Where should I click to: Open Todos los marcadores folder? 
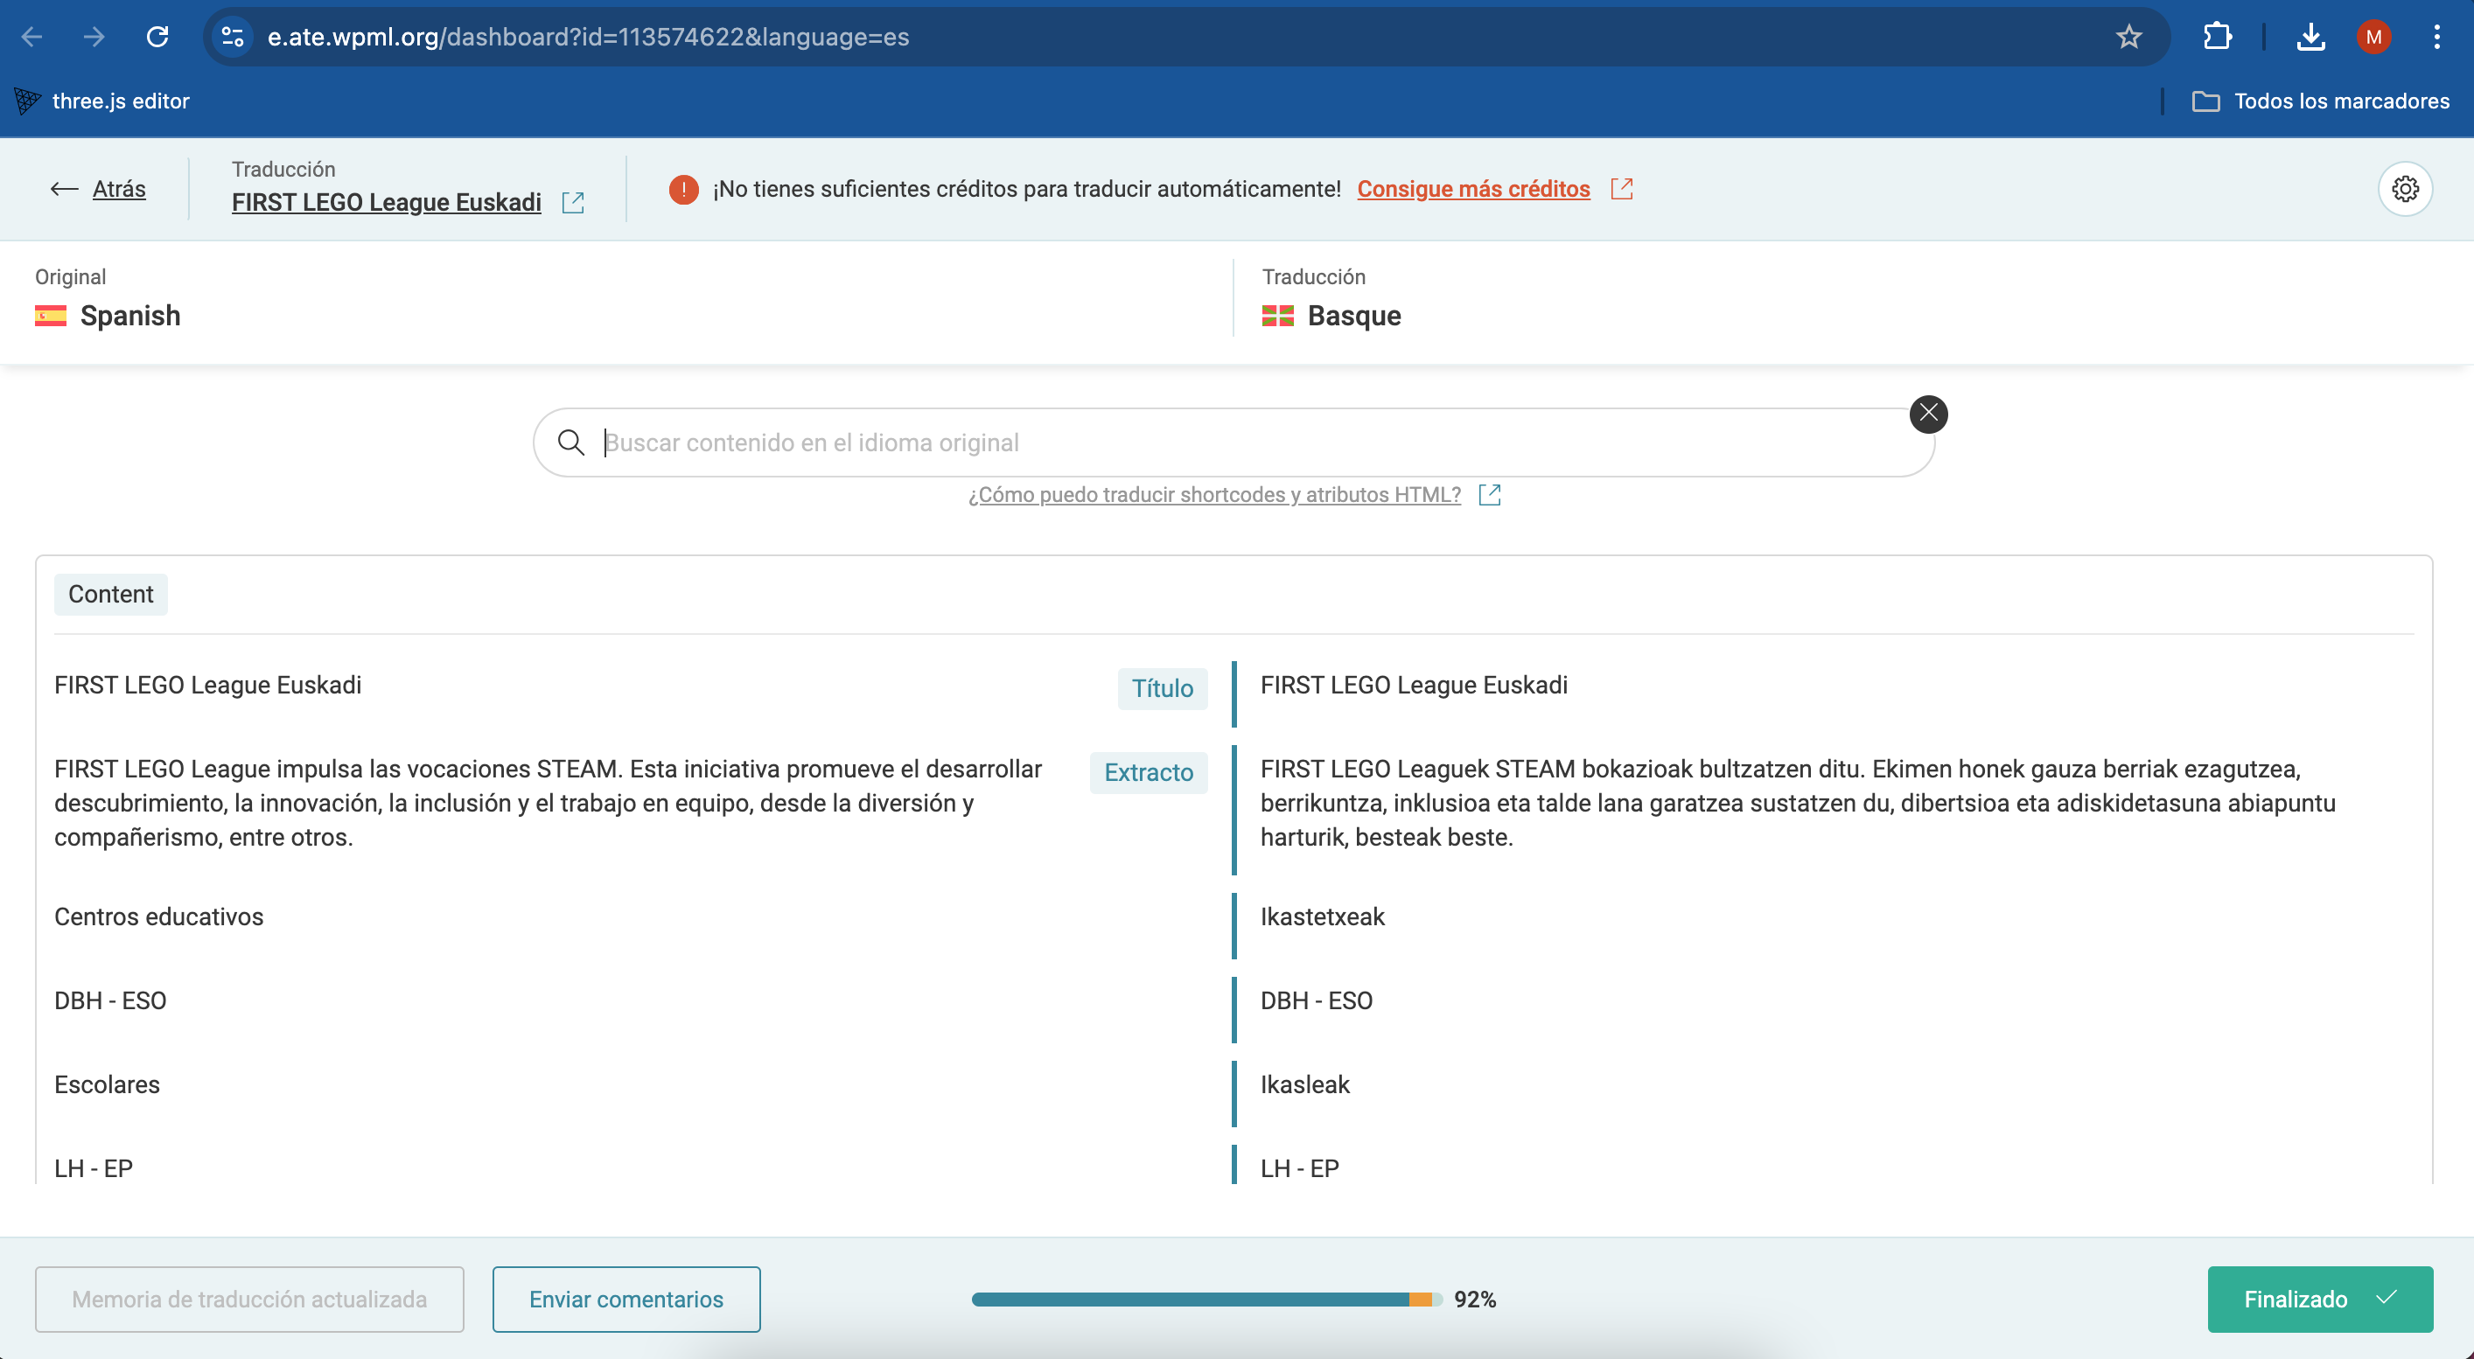[2320, 101]
